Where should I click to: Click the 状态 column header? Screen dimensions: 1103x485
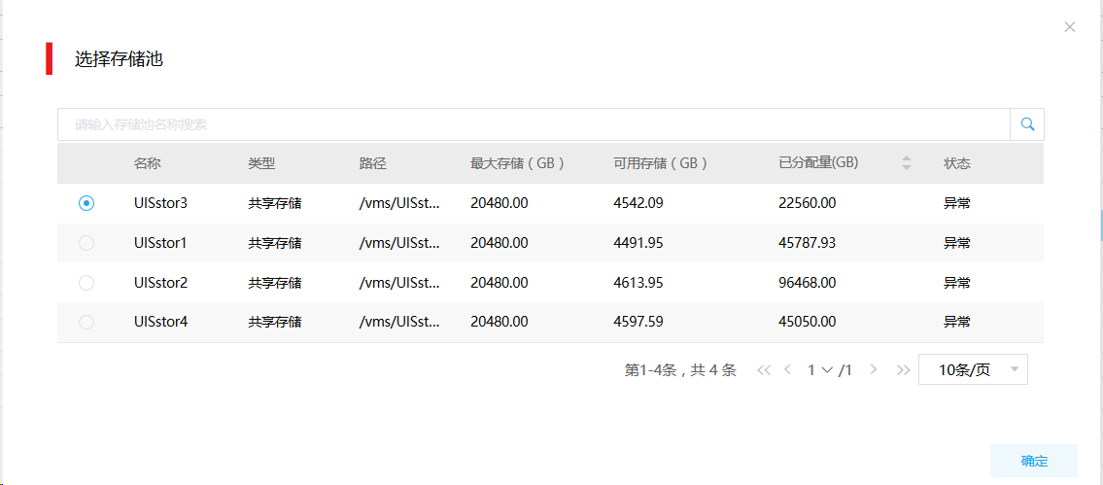(957, 163)
